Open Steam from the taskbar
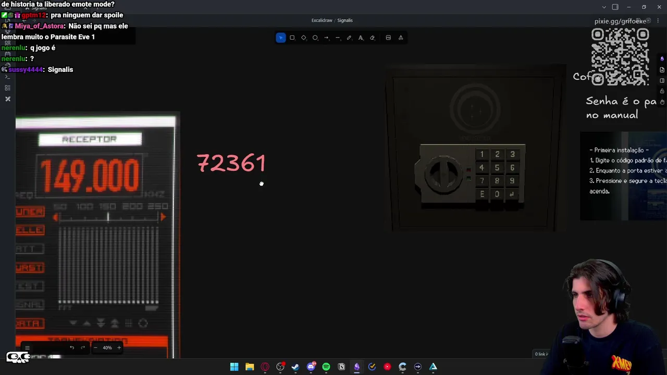 (x=295, y=367)
